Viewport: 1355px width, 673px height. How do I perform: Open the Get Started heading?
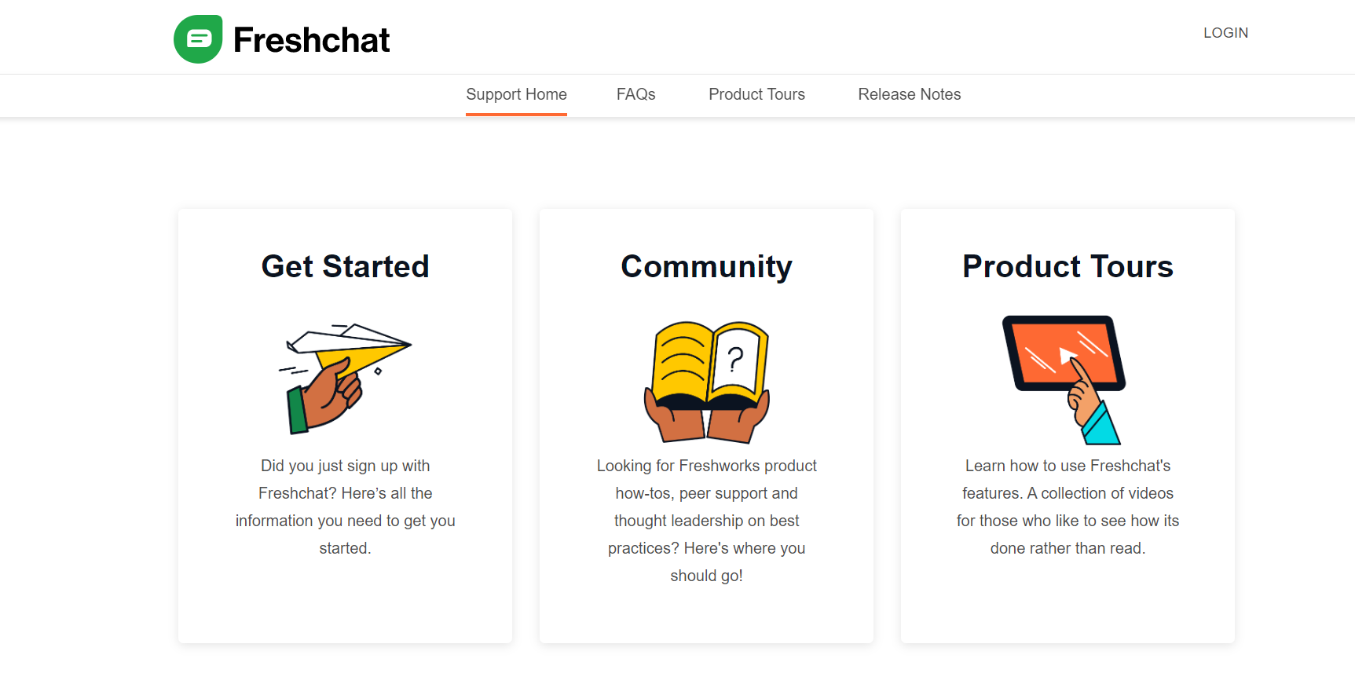point(345,267)
